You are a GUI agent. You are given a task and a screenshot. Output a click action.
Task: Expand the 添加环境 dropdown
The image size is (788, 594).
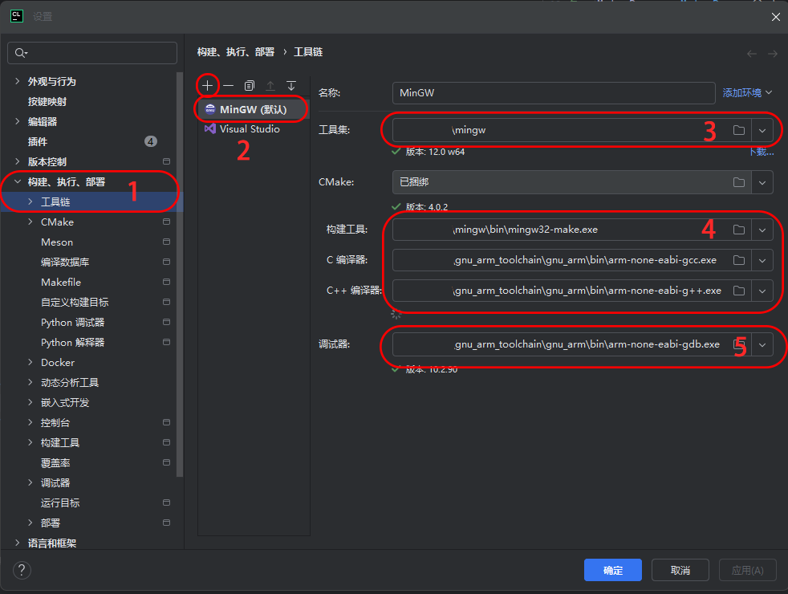[x=747, y=93]
